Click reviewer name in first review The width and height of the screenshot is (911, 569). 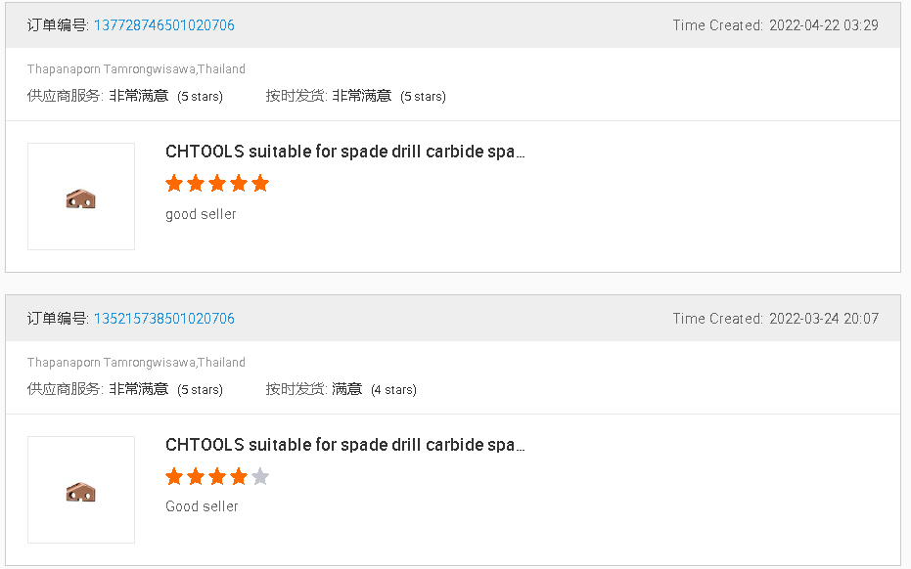pyautogui.click(x=136, y=69)
